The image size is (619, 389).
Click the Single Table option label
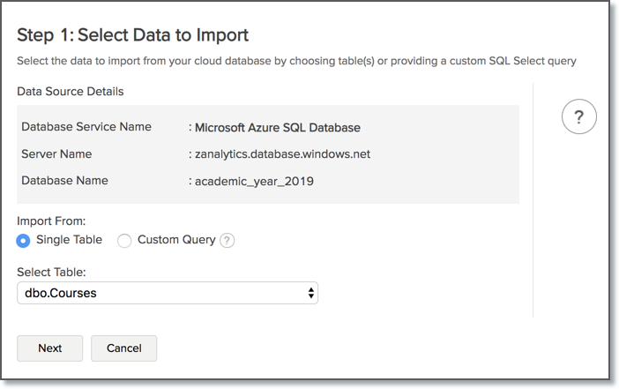tap(69, 240)
